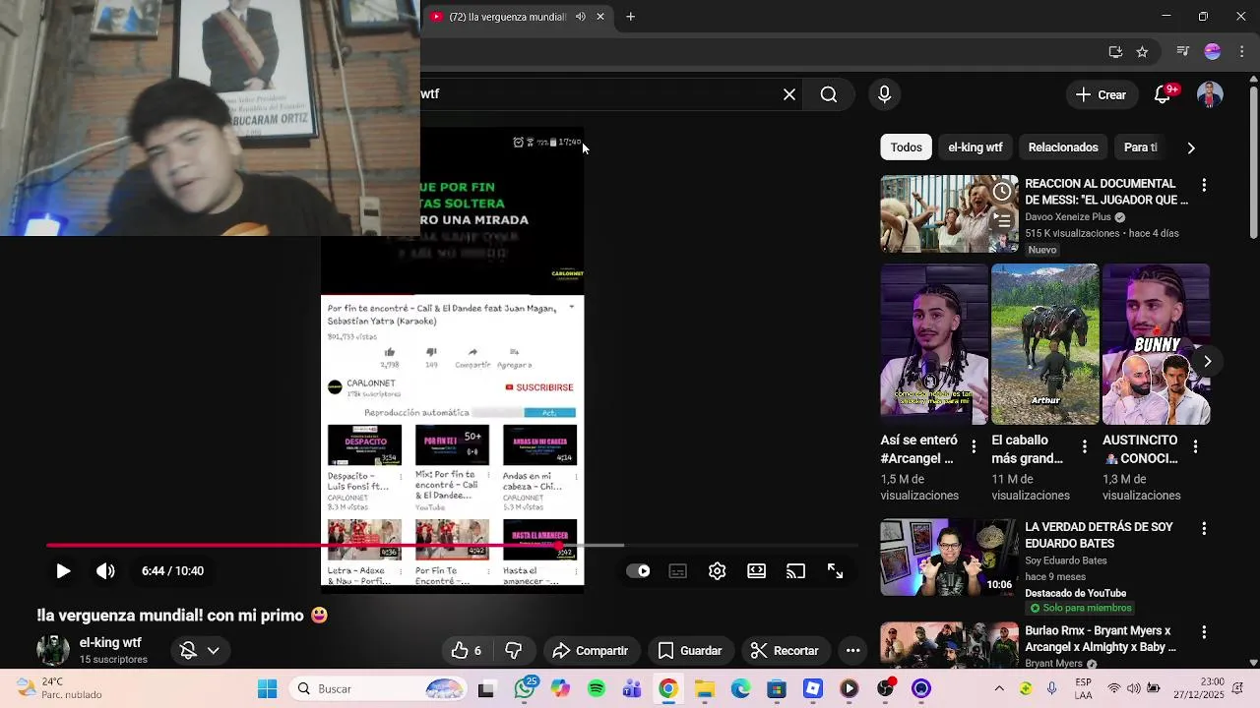Open the Burlao Rmx video title
The width and height of the screenshot is (1260, 708).
[x=1101, y=639]
